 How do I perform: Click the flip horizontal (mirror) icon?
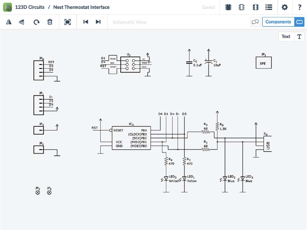[9, 22]
